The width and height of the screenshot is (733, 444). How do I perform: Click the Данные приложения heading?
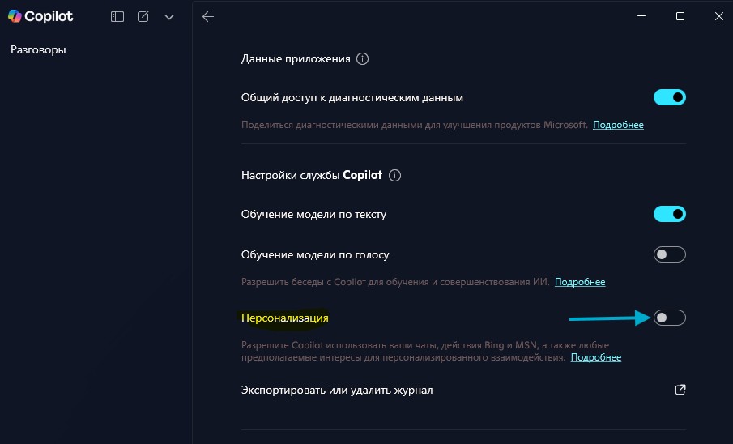[296, 59]
